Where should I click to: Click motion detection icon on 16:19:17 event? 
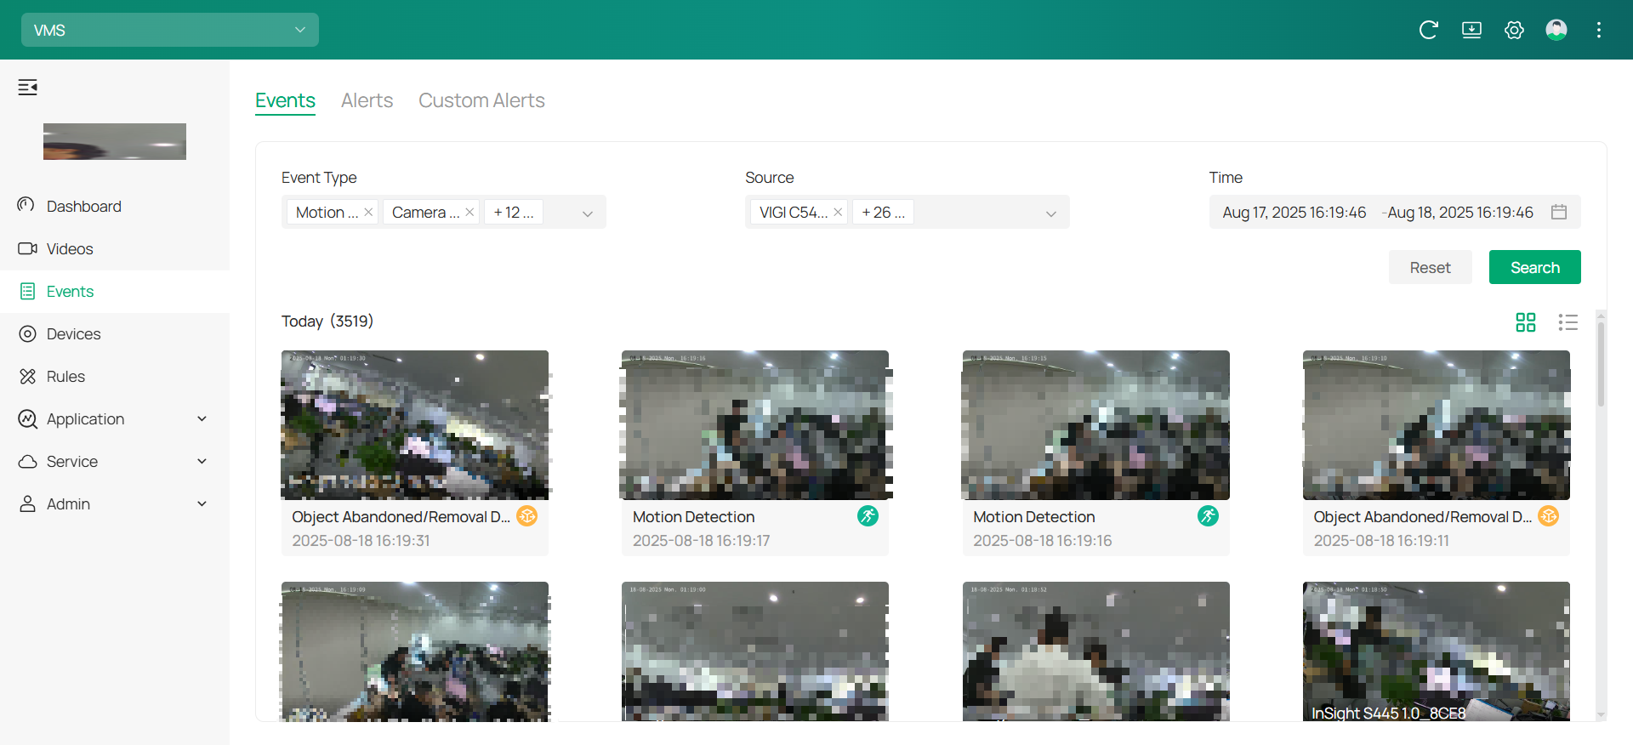pos(868,516)
